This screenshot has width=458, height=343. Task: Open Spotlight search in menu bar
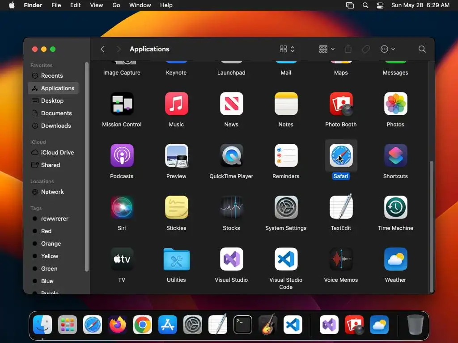click(365, 5)
